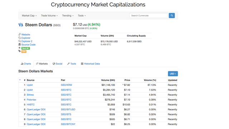Viewport: 229px width, 129px height.
Task: Expand the Trending dropdown menu
Action: pos(68,15)
